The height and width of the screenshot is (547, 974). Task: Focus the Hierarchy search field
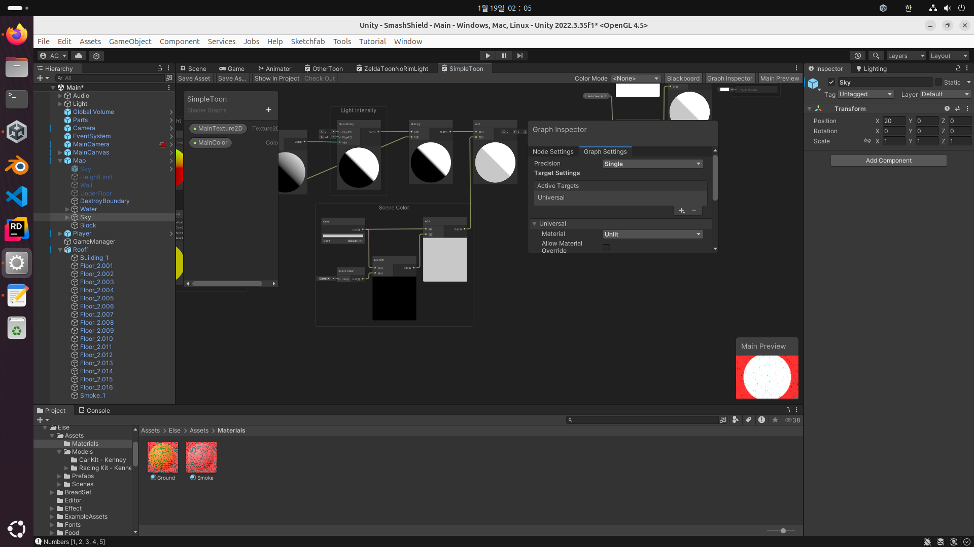click(109, 78)
